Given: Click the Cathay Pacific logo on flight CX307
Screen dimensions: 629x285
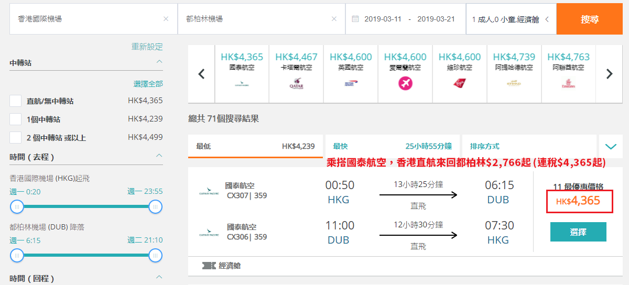Looking at the screenshot, I should tap(210, 191).
